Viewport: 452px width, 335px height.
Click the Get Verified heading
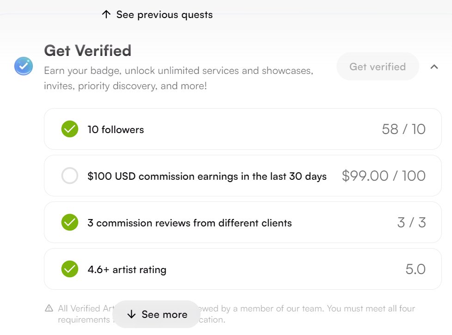tap(88, 50)
